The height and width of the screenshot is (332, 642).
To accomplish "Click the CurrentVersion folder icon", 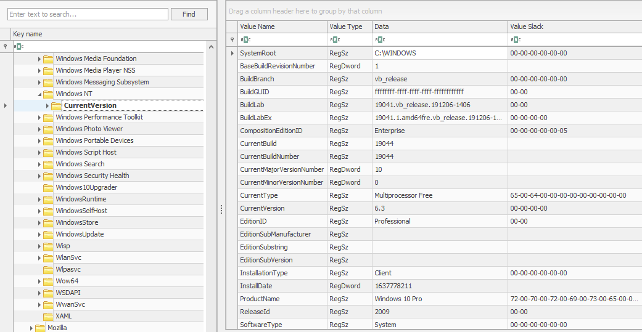I will coord(56,105).
